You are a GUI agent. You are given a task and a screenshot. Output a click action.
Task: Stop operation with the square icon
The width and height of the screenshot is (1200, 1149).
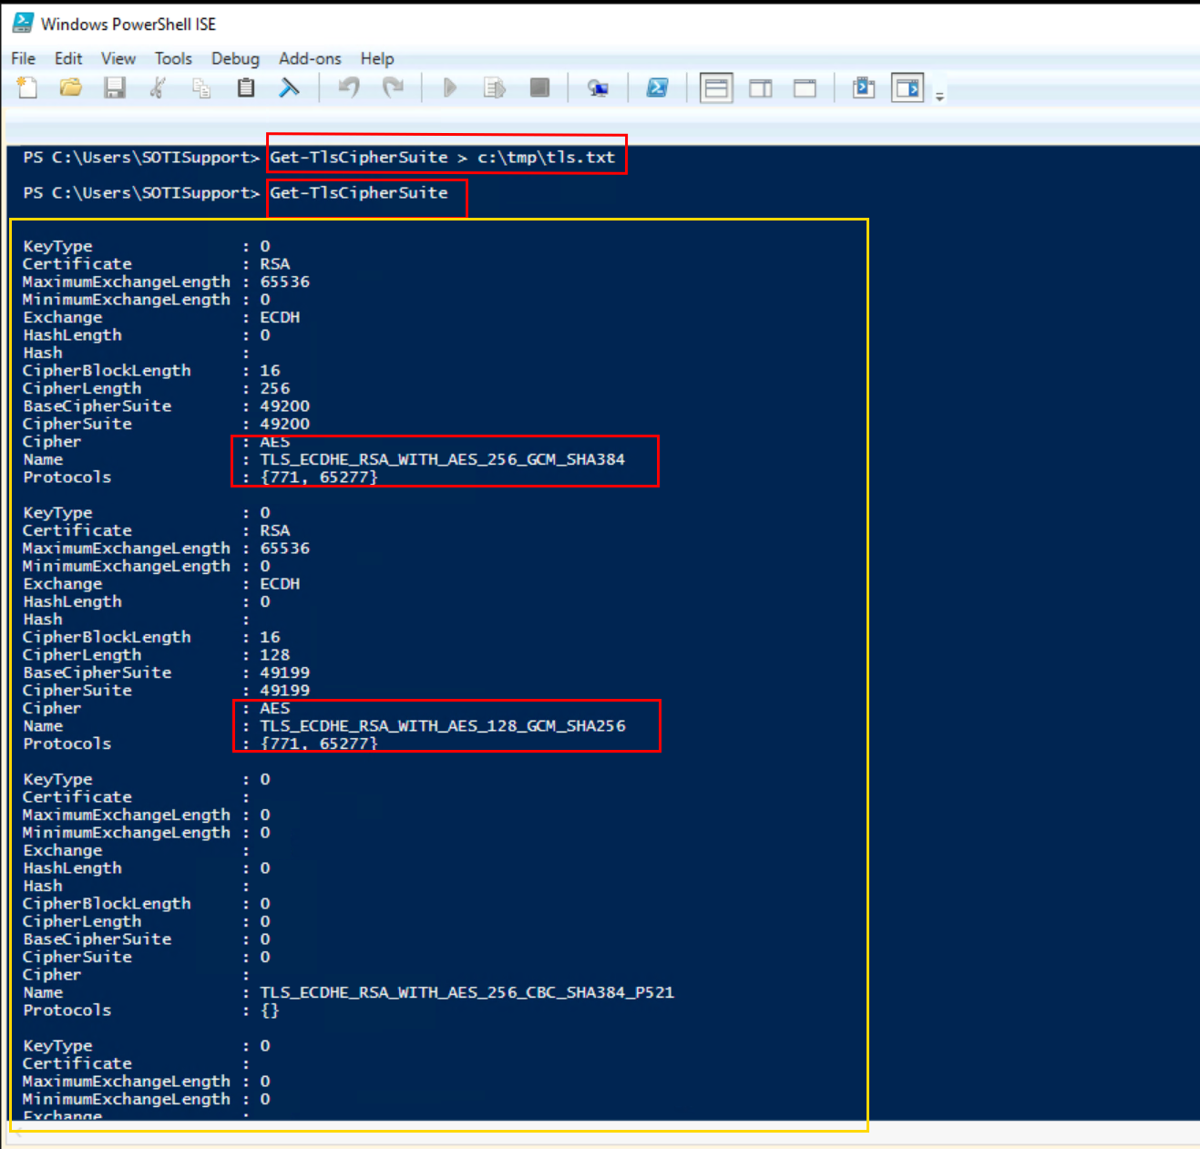540,87
